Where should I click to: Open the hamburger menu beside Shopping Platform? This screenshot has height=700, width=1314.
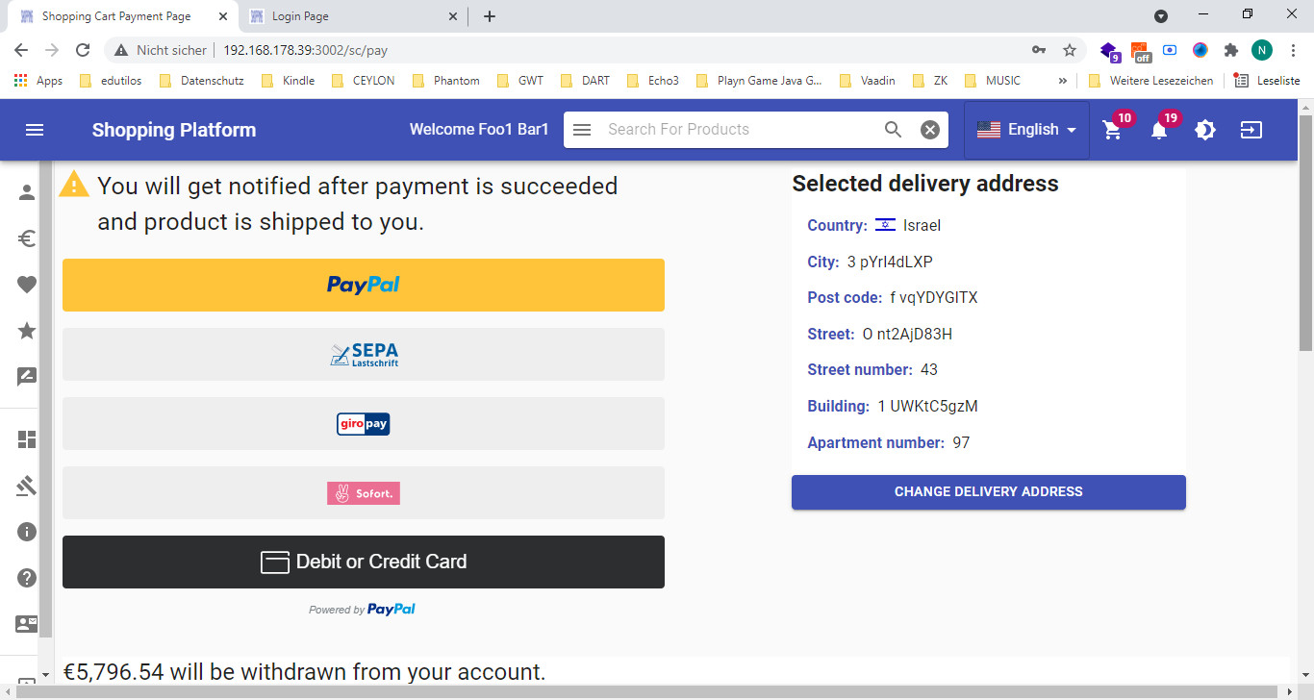(35, 130)
